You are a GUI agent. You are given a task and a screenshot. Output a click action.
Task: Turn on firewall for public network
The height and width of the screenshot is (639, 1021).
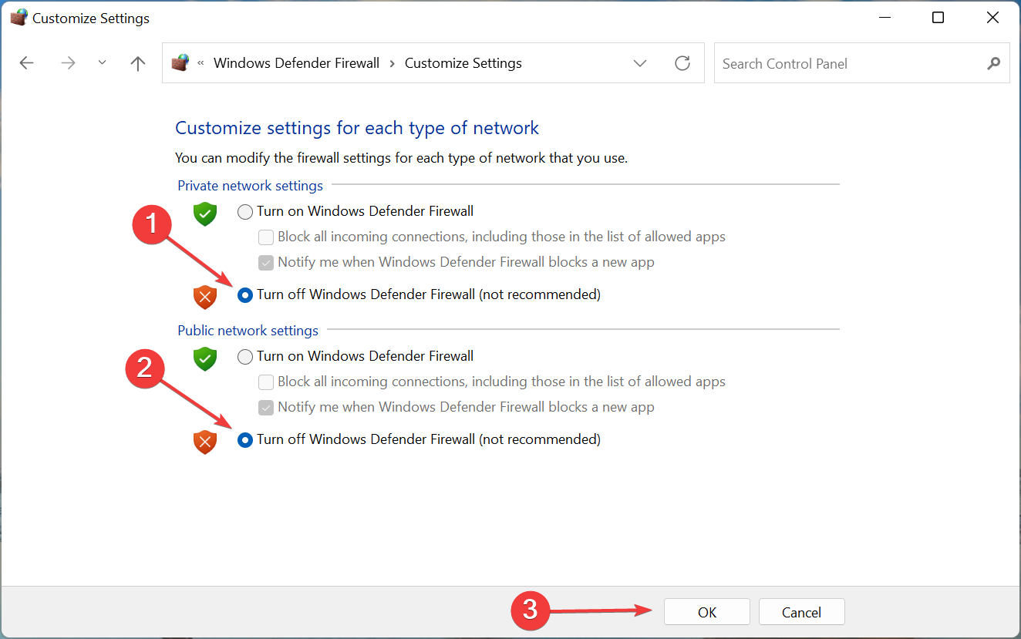[244, 357]
